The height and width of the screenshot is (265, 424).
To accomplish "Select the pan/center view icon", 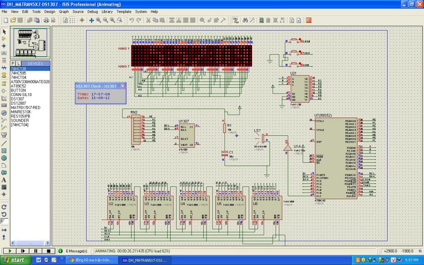I will click(x=92, y=20).
